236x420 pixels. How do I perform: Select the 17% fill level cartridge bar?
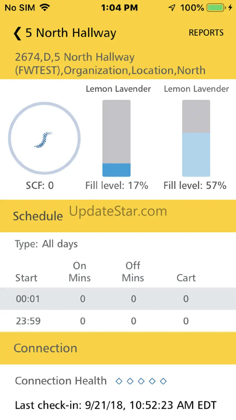(116, 138)
